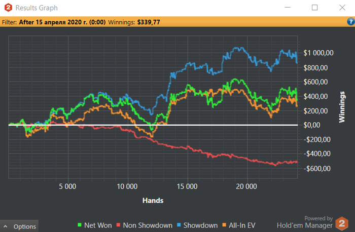Click the -$600,00 axis label

(317, 169)
